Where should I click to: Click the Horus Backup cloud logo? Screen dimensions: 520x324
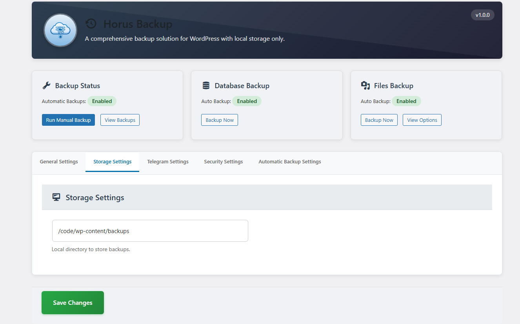(60, 30)
